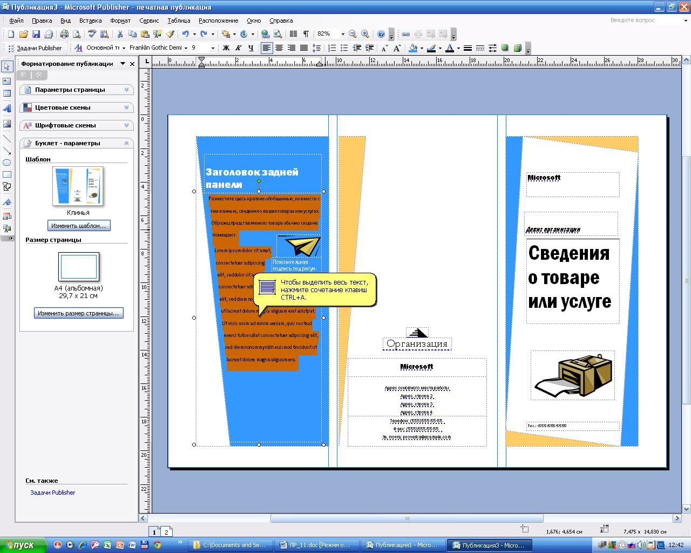The image size is (691, 553).
Task: Expand the Параметры страницы section
Action: pyautogui.click(x=76, y=90)
